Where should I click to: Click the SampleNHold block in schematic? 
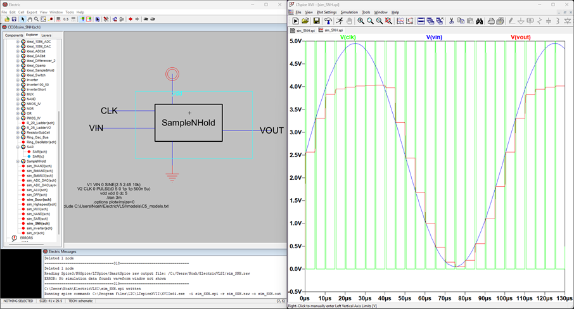[189, 123]
